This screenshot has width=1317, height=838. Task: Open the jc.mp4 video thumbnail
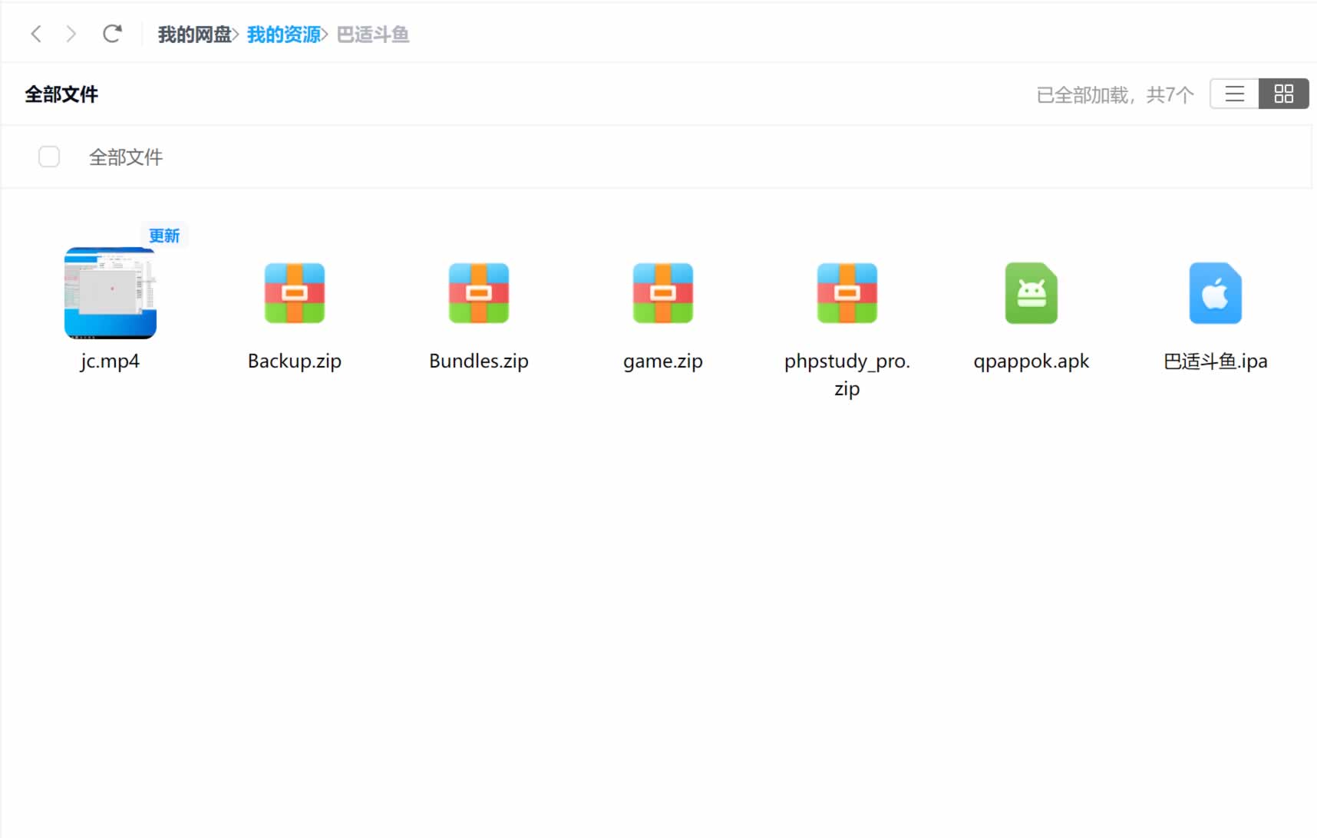pos(111,293)
